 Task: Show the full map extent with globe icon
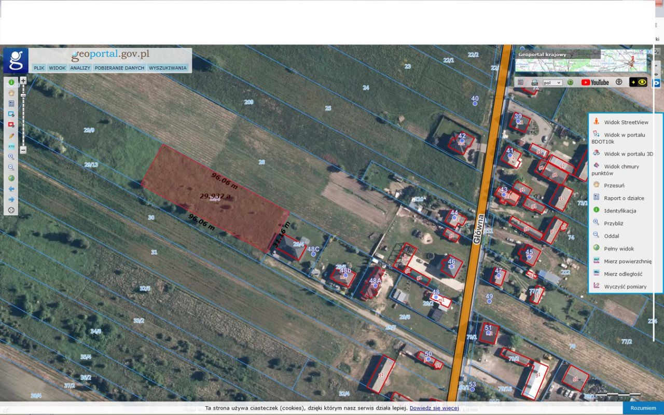tap(11, 178)
